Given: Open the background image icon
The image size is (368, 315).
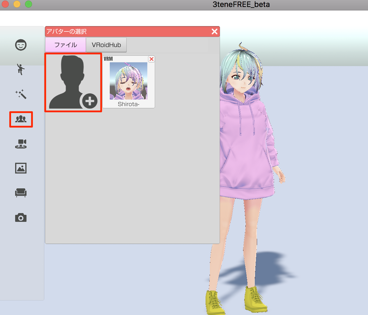Looking at the screenshot, I should point(21,168).
